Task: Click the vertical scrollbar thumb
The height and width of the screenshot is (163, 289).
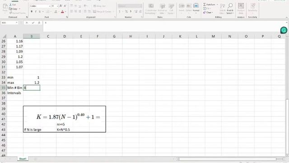Action: pyautogui.click(x=287, y=127)
